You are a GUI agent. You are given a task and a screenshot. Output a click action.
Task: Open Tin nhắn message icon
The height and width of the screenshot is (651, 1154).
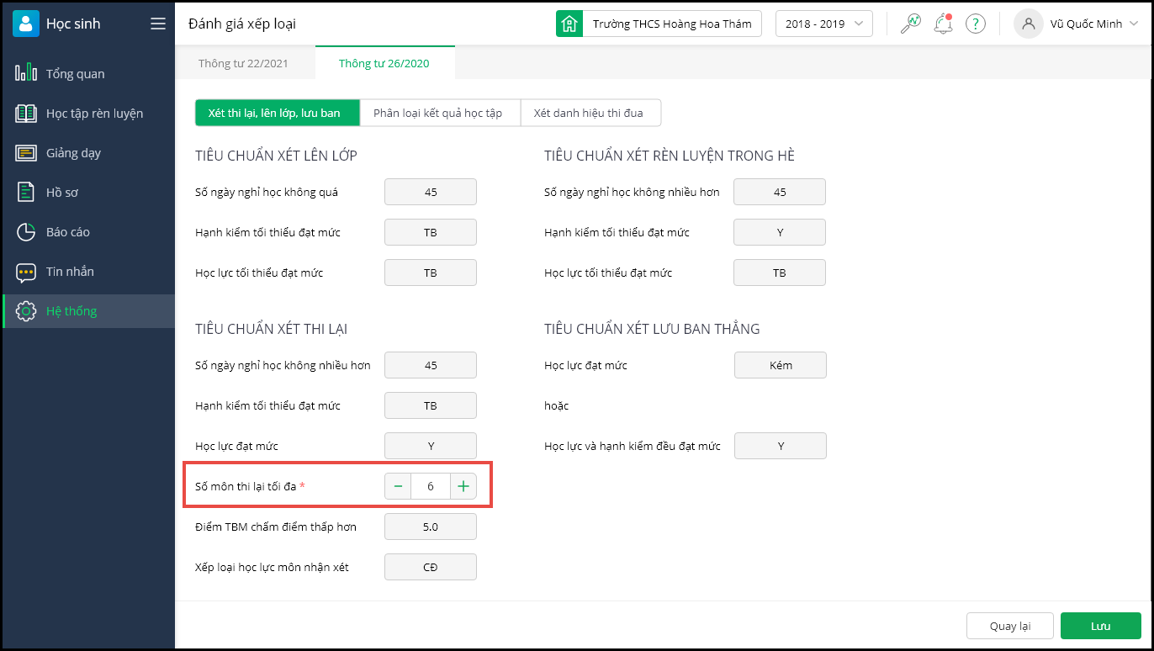[x=26, y=272]
